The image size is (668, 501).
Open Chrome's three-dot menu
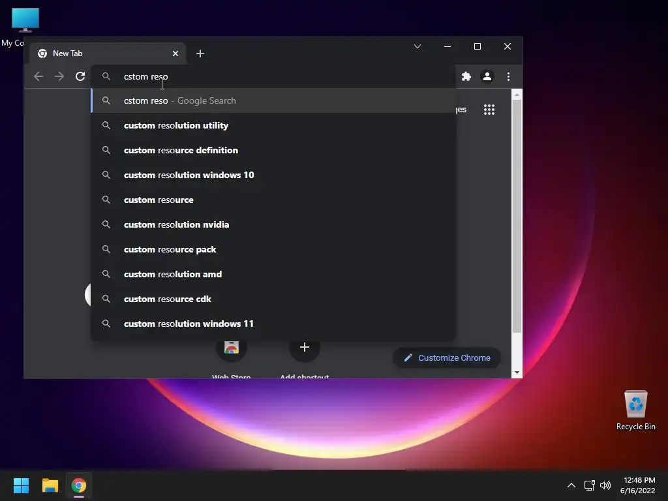(x=508, y=76)
